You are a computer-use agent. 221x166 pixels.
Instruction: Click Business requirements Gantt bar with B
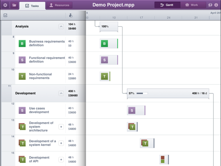coord(109,43)
